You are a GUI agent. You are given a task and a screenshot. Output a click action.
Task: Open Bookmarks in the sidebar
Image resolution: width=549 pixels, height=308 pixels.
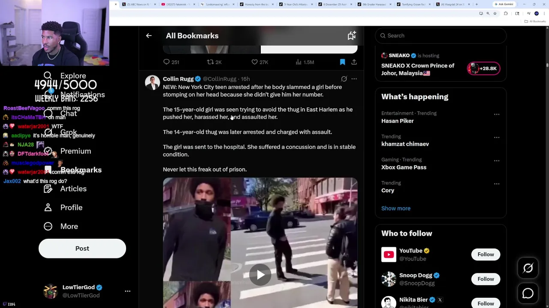click(x=72, y=170)
